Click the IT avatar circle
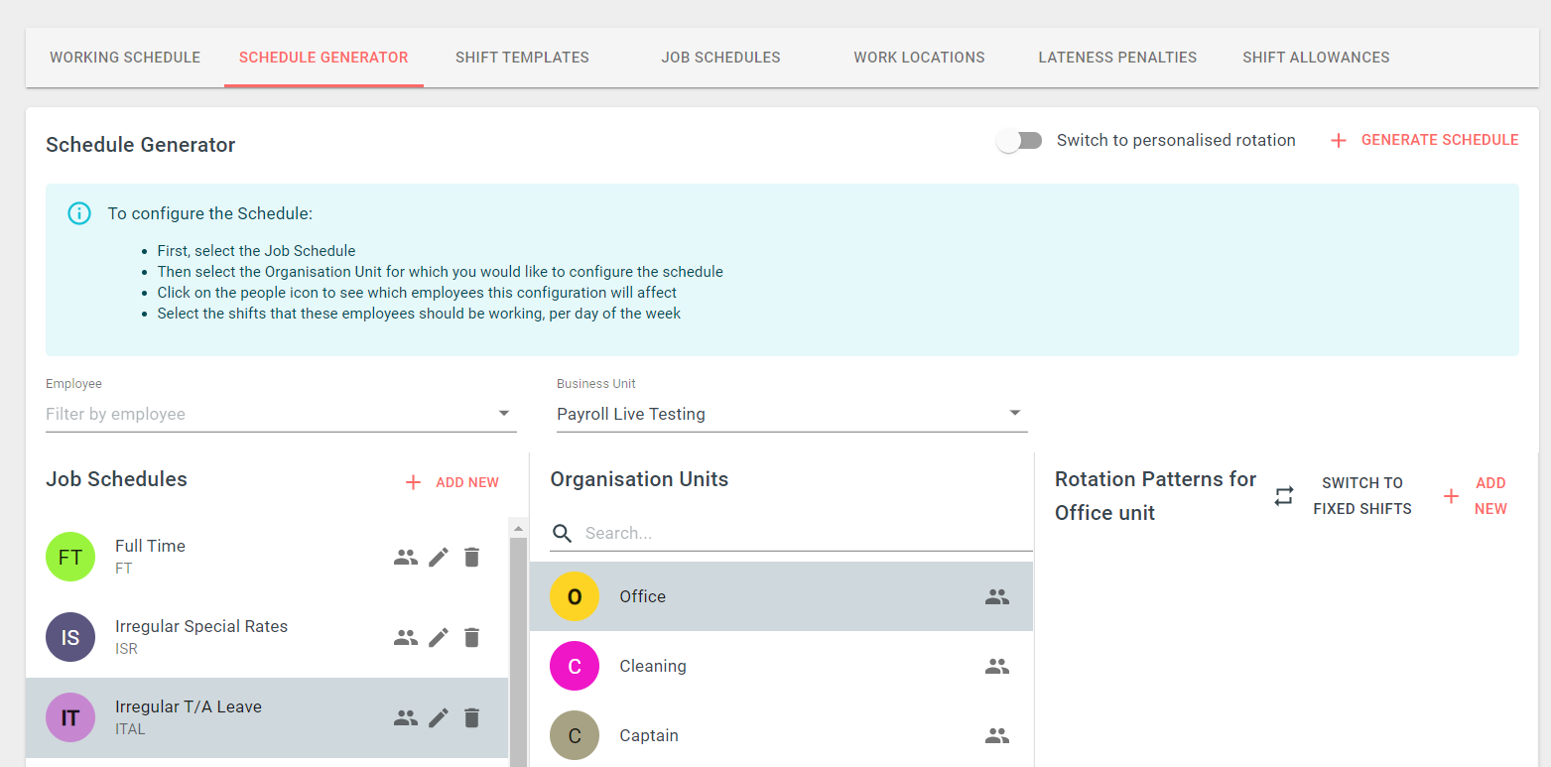The height and width of the screenshot is (767, 1551). 70,718
